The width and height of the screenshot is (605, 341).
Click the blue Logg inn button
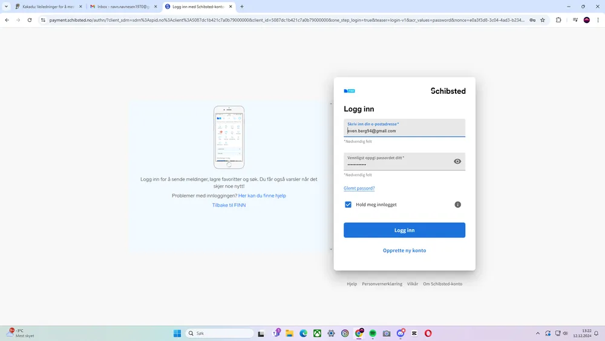[404, 230]
